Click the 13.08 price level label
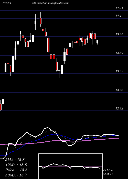128x179 pixels. coord(119,90)
